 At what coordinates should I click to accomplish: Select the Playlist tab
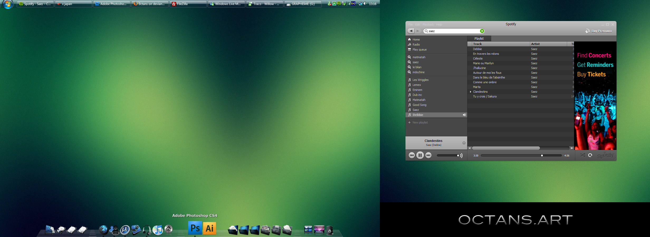point(479,38)
